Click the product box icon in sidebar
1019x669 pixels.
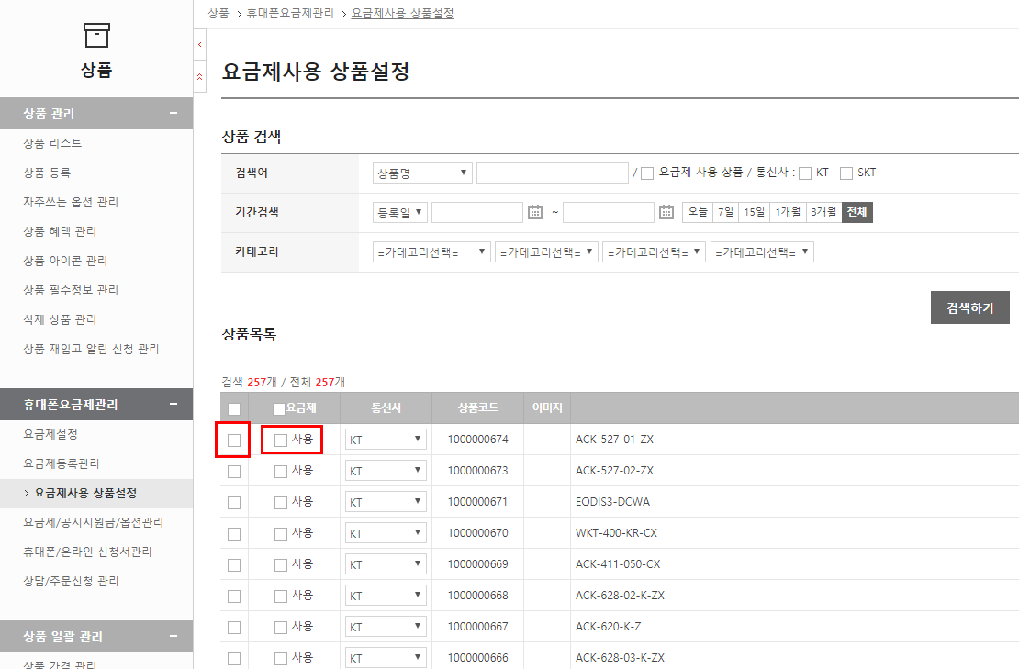tap(96, 36)
